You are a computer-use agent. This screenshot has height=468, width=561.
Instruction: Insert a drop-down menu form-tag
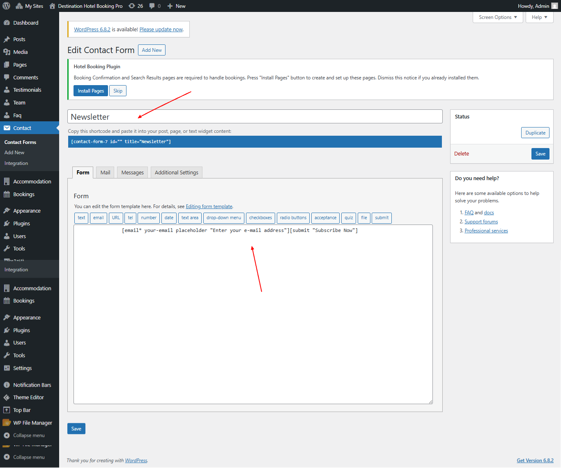coord(224,218)
